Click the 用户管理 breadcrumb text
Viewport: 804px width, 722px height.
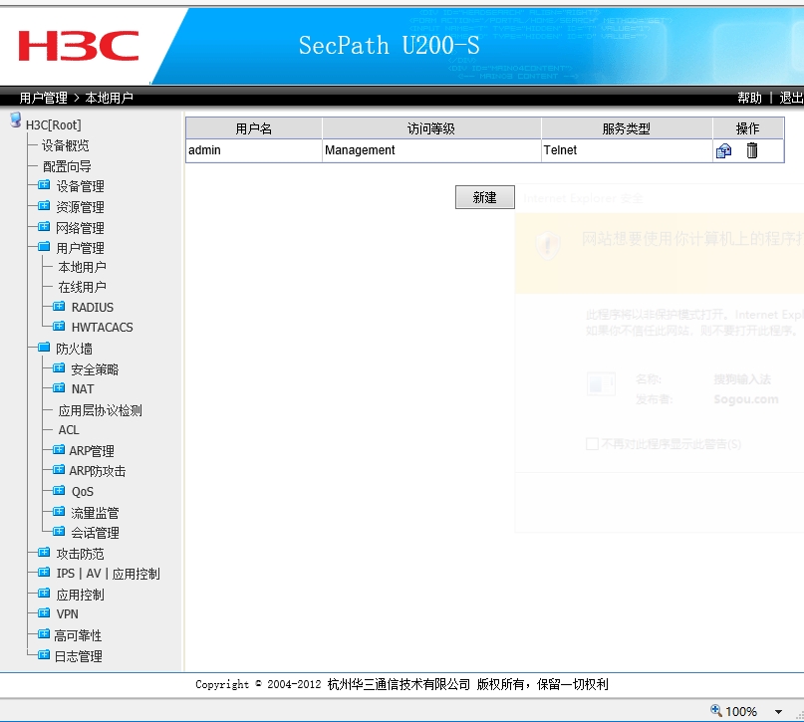coord(44,98)
